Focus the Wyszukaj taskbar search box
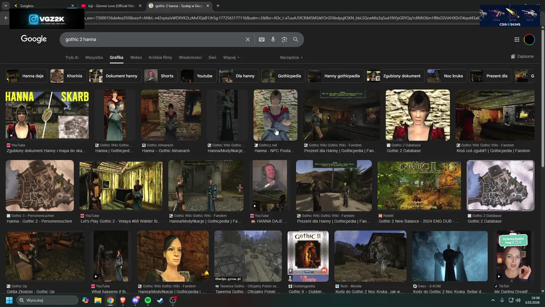 tap(46, 300)
